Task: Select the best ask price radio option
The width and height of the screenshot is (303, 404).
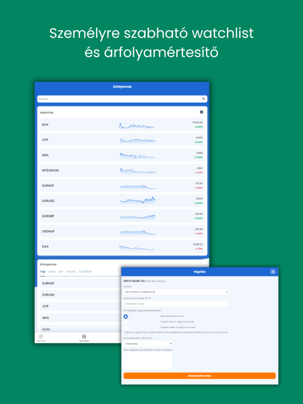Action: coord(126,328)
